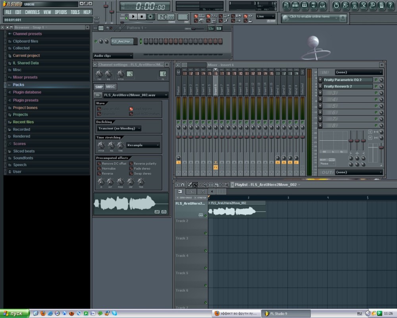
Task: Click the Master track volume fader
Action: click(x=178, y=137)
